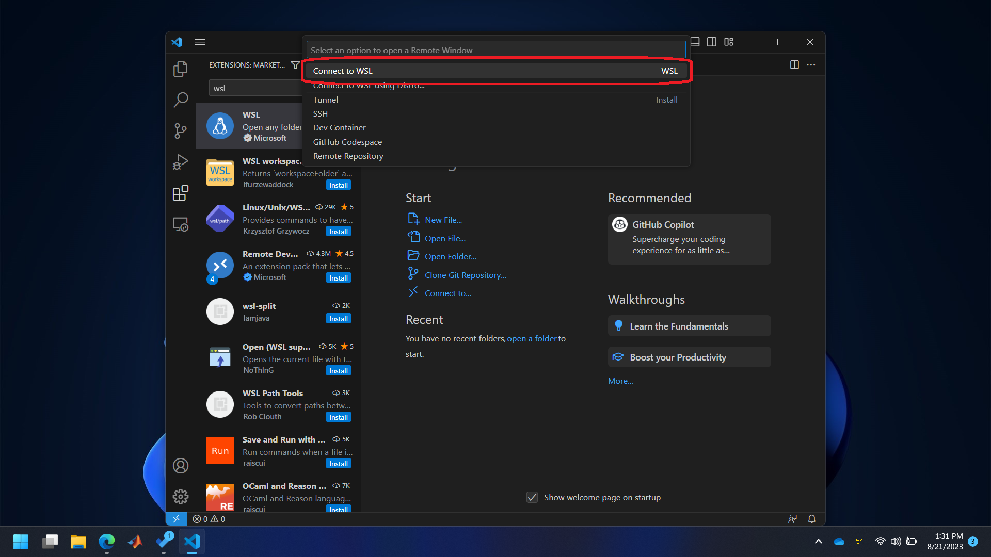
Task: Open editor More Actions ellipsis menu
Action: [x=811, y=65]
